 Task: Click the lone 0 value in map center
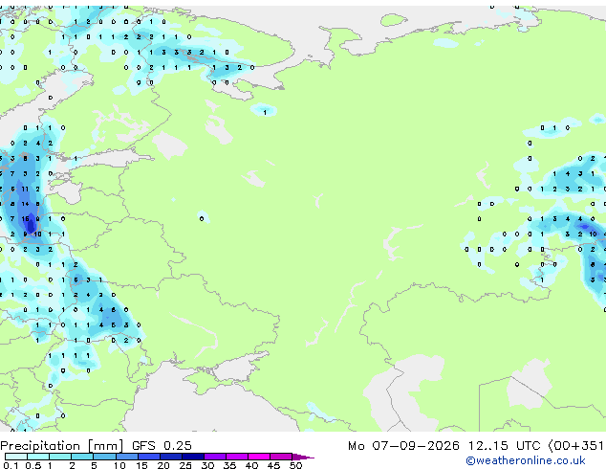[202, 219]
